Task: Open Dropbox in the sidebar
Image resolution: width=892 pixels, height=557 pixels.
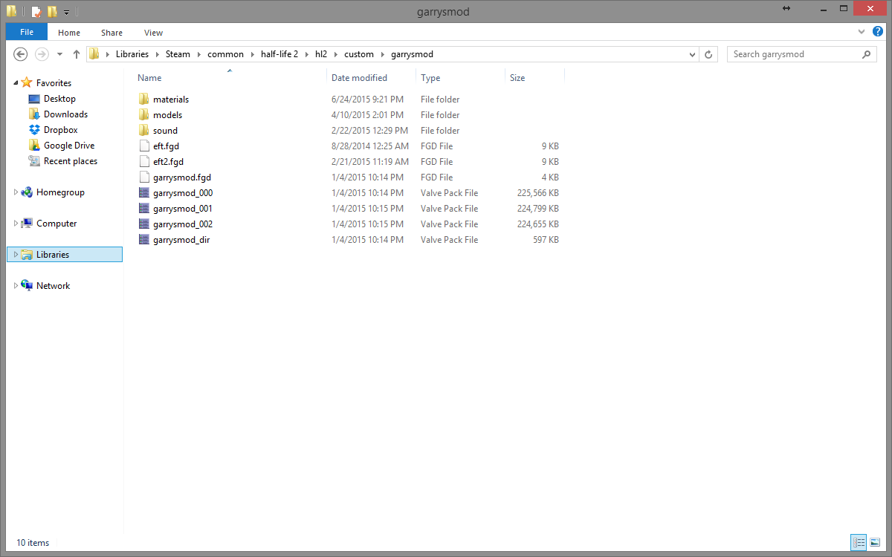Action: (x=60, y=130)
